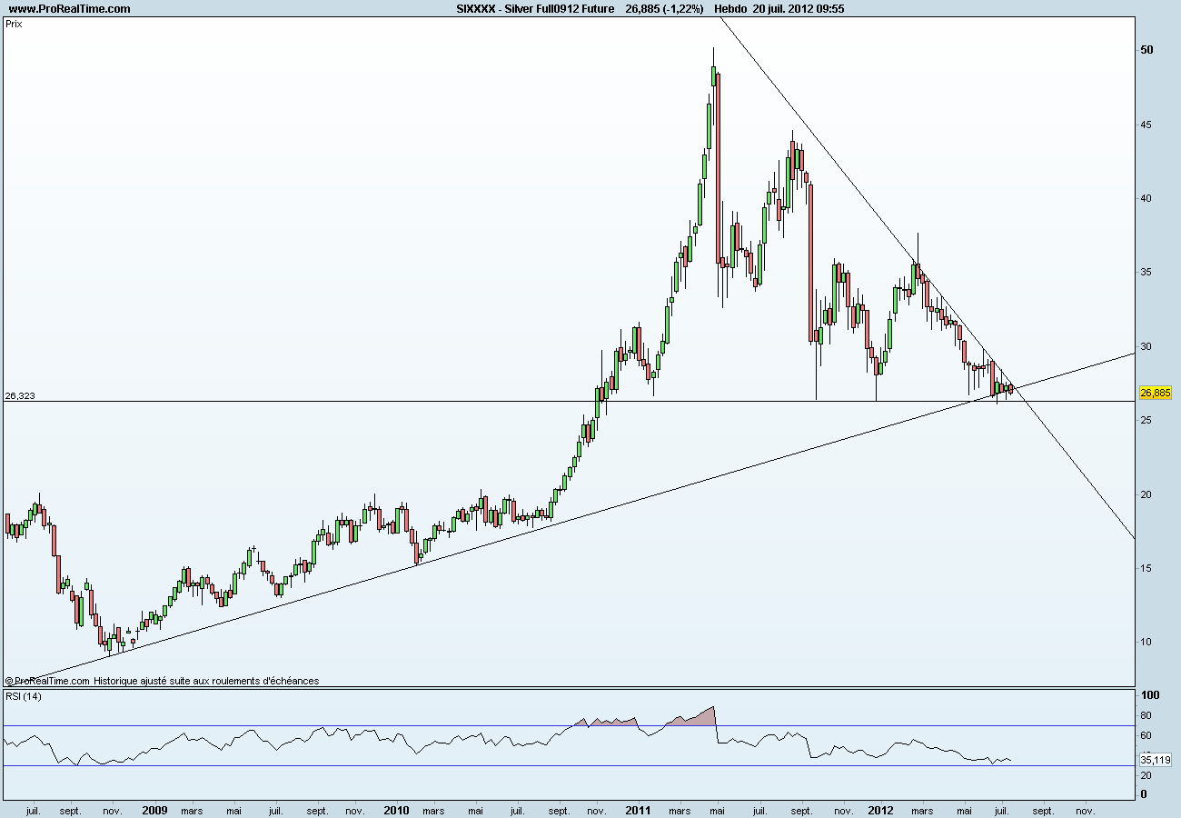
Task: Select the 2012 year marker on time axis
Action: (879, 810)
